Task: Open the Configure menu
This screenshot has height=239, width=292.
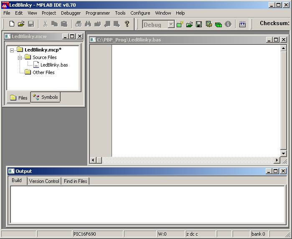Action: pyautogui.click(x=140, y=13)
